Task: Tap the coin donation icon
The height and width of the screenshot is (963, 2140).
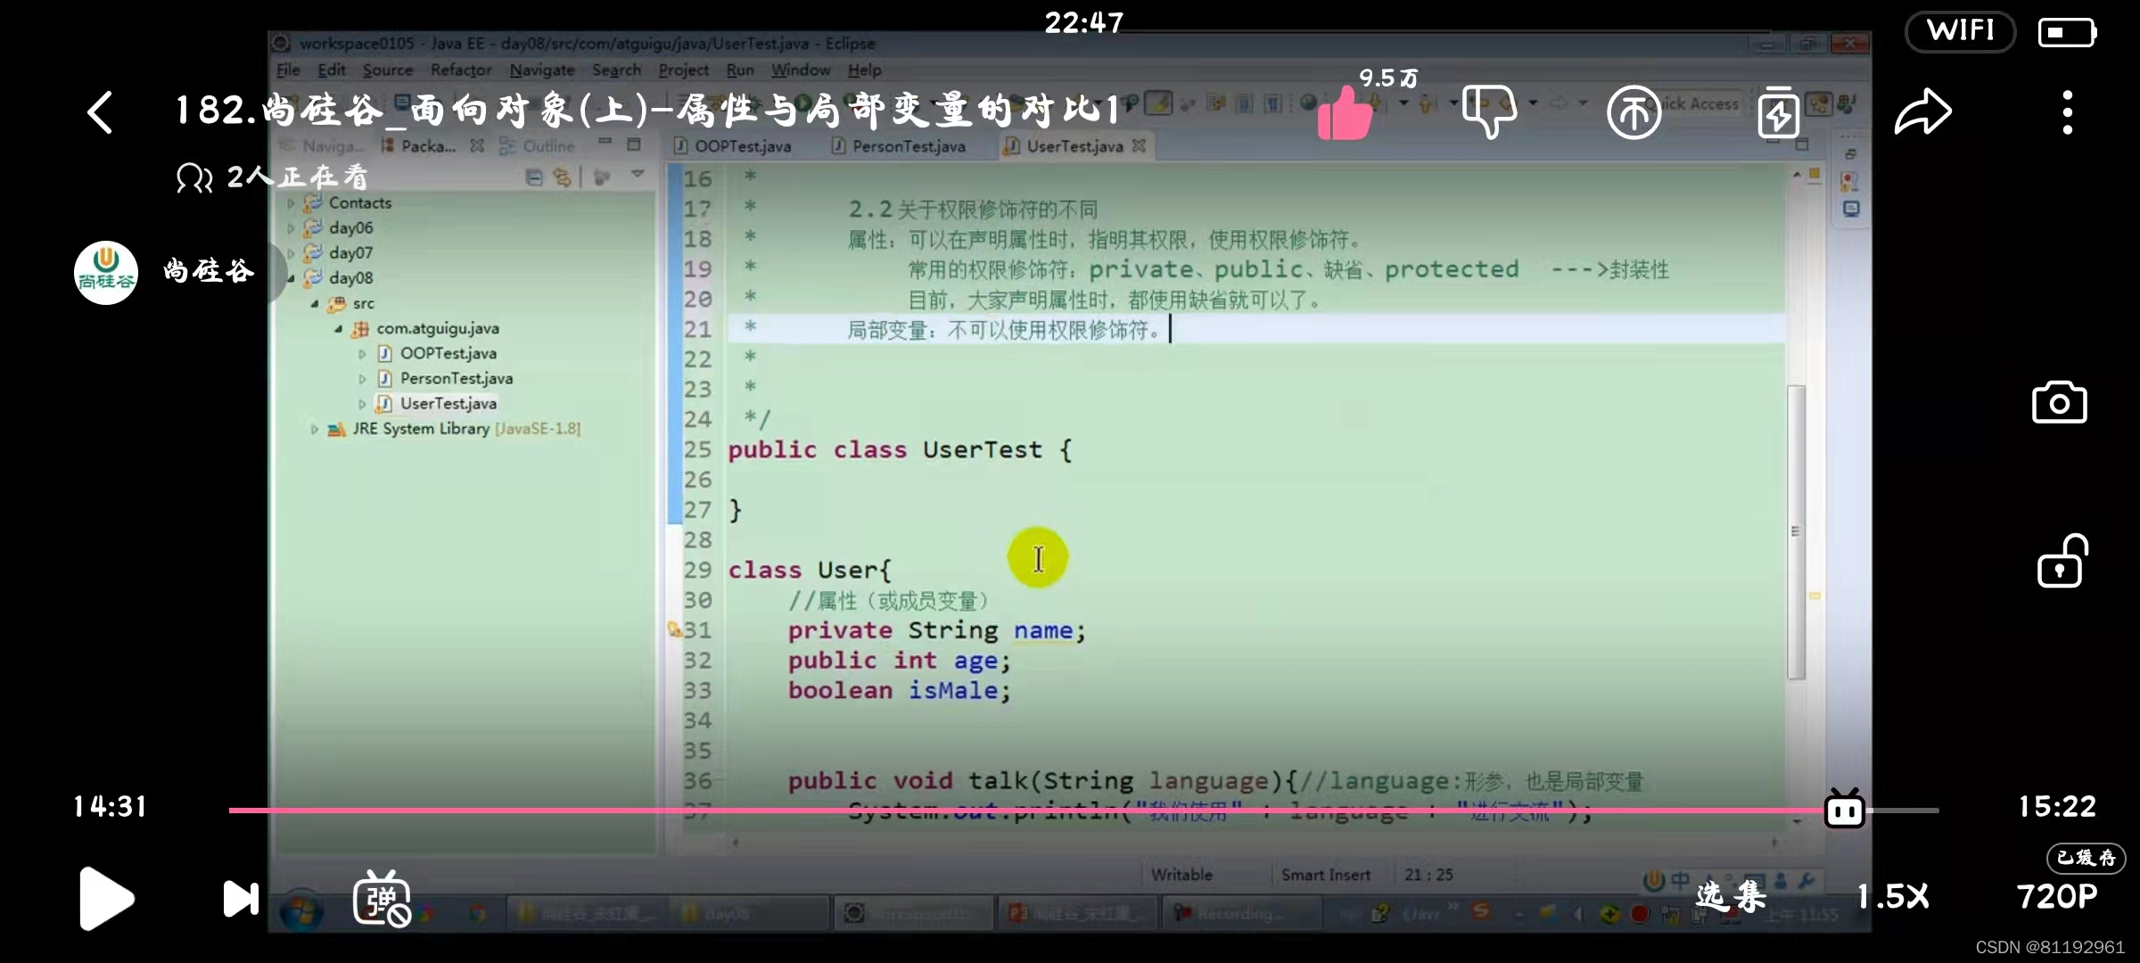Action: [1634, 112]
